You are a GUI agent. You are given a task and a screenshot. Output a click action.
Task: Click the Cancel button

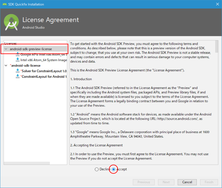(x=187, y=182)
